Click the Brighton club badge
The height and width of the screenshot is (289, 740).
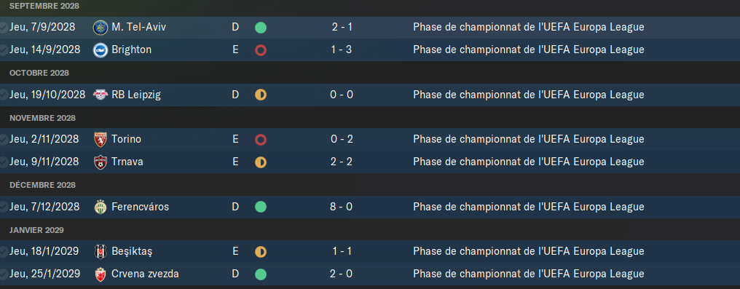coord(101,50)
